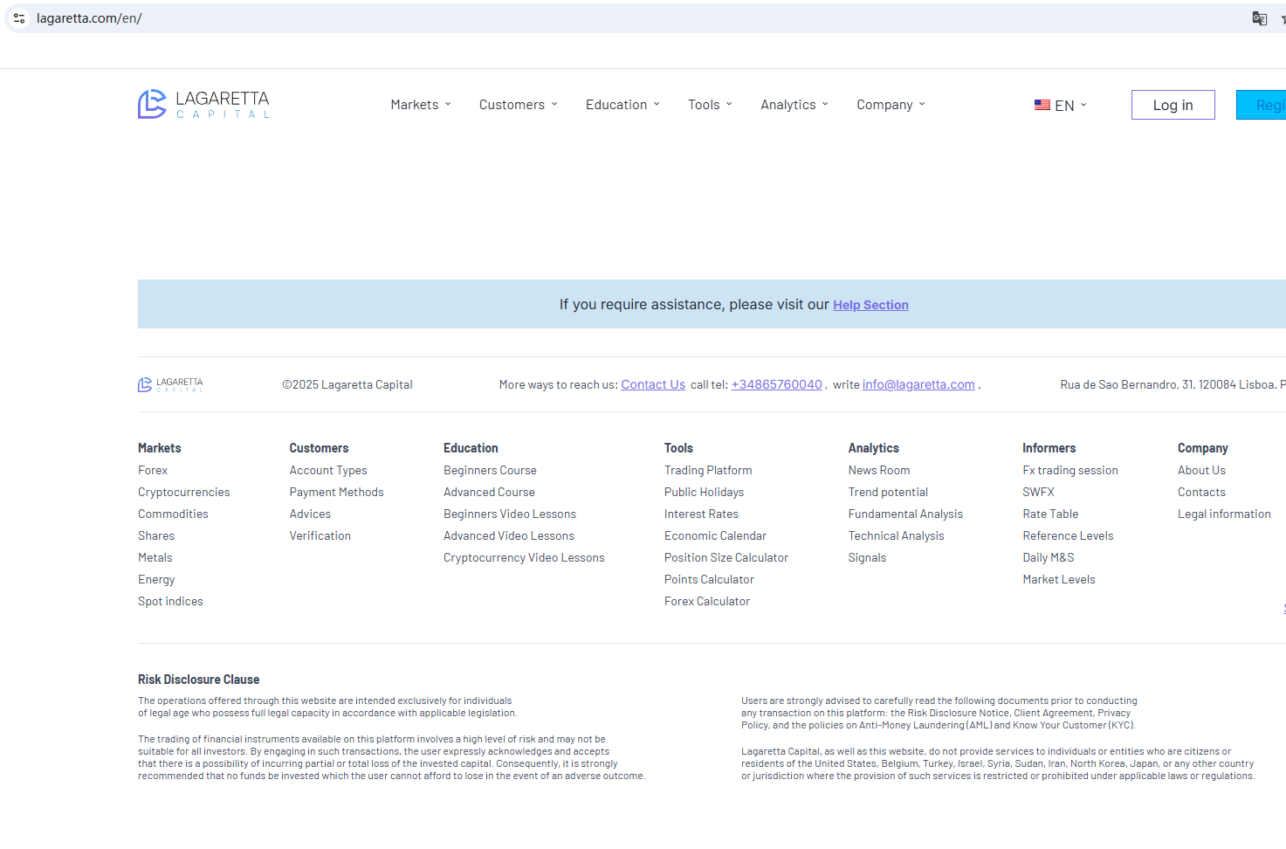Screen dimensions: 1286x849
Task: Click the ©2025 Lagaretta Capital text
Action: (x=347, y=384)
